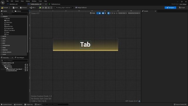188x106 pixels.
Task: Toggle lock icon for TabButton row
Action: 25,66
